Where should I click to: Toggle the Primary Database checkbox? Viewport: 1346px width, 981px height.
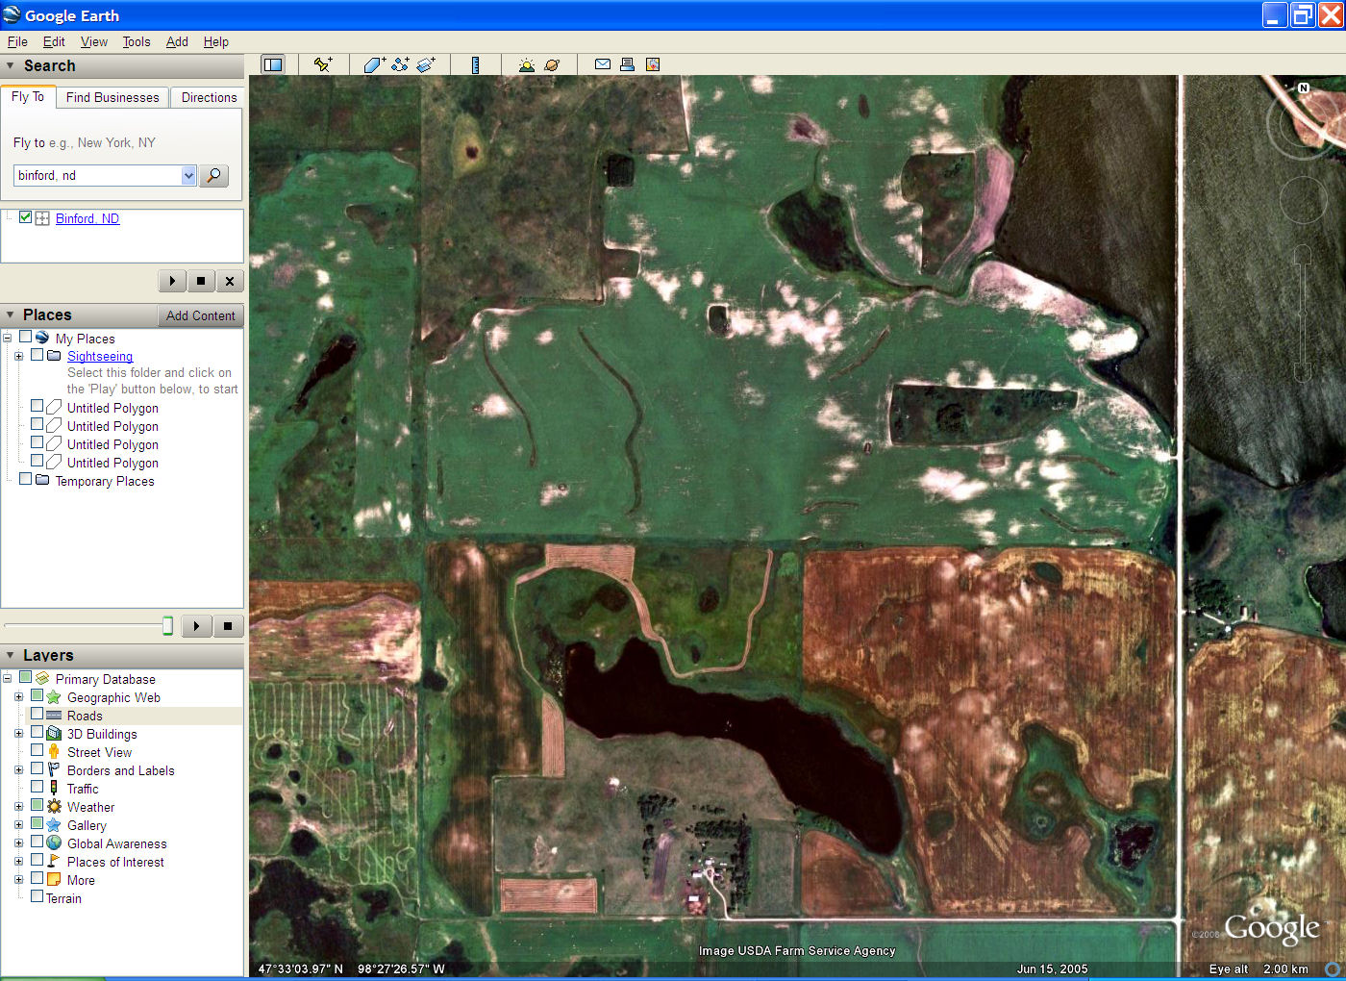tap(26, 677)
